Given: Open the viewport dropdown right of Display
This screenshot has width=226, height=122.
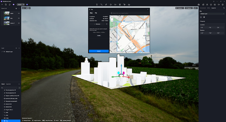Looking at the screenshot, I should pos(196,8).
